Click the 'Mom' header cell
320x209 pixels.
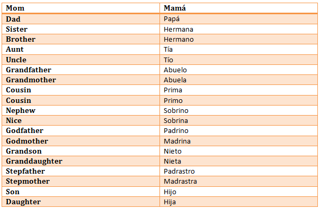point(81,8)
